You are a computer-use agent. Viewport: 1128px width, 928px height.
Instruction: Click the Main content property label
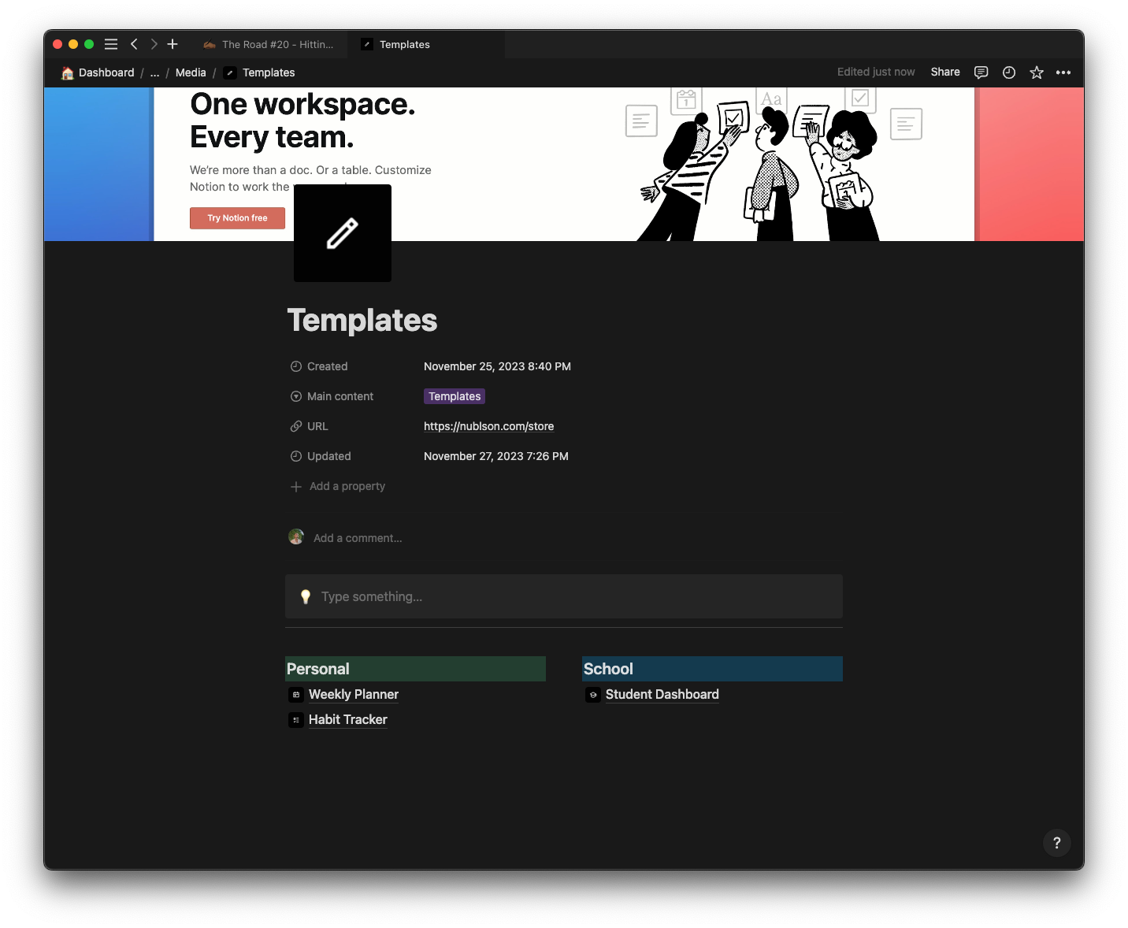(332, 396)
